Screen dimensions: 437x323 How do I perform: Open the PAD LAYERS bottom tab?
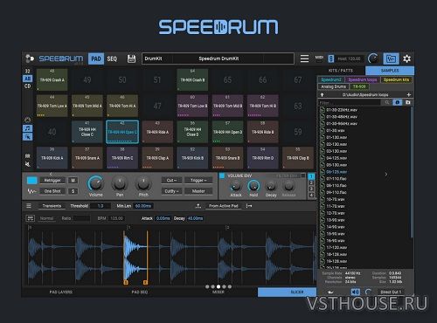tap(61, 292)
